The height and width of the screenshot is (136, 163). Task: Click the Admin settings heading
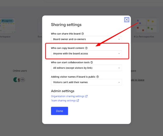(63, 91)
